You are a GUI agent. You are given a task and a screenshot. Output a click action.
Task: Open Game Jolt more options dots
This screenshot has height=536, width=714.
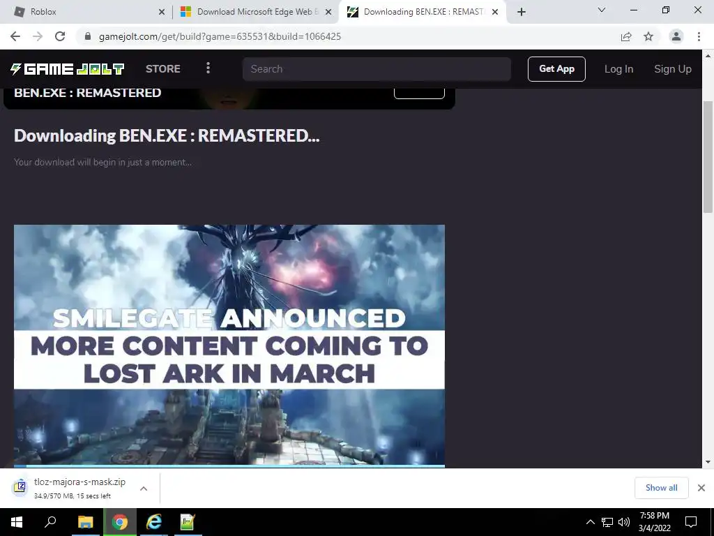pos(208,68)
